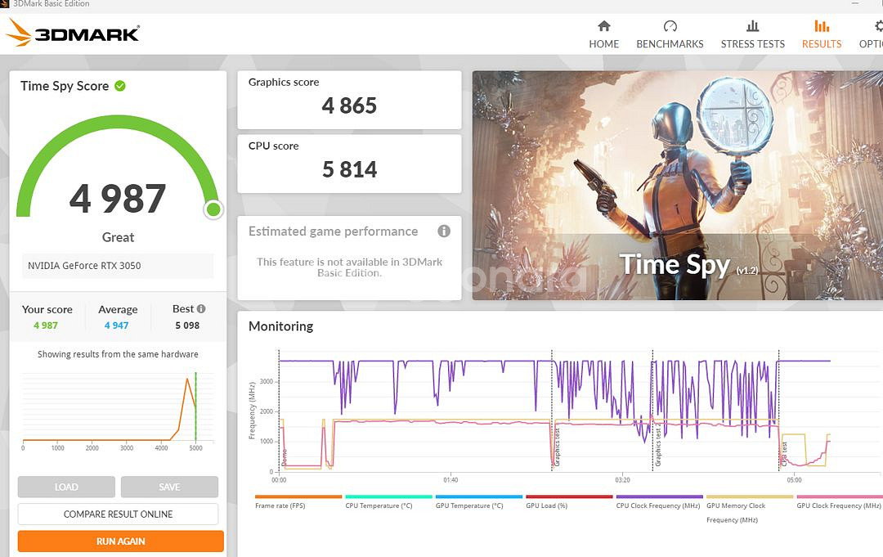The width and height of the screenshot is (883, 557).
Task: Click the info icon next to Best
Action: click(x=201, y=308)
